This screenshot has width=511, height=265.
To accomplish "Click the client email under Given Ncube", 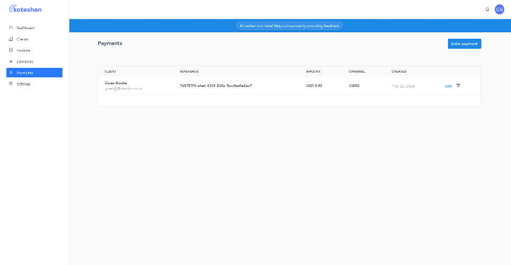I will coord(123,89).
